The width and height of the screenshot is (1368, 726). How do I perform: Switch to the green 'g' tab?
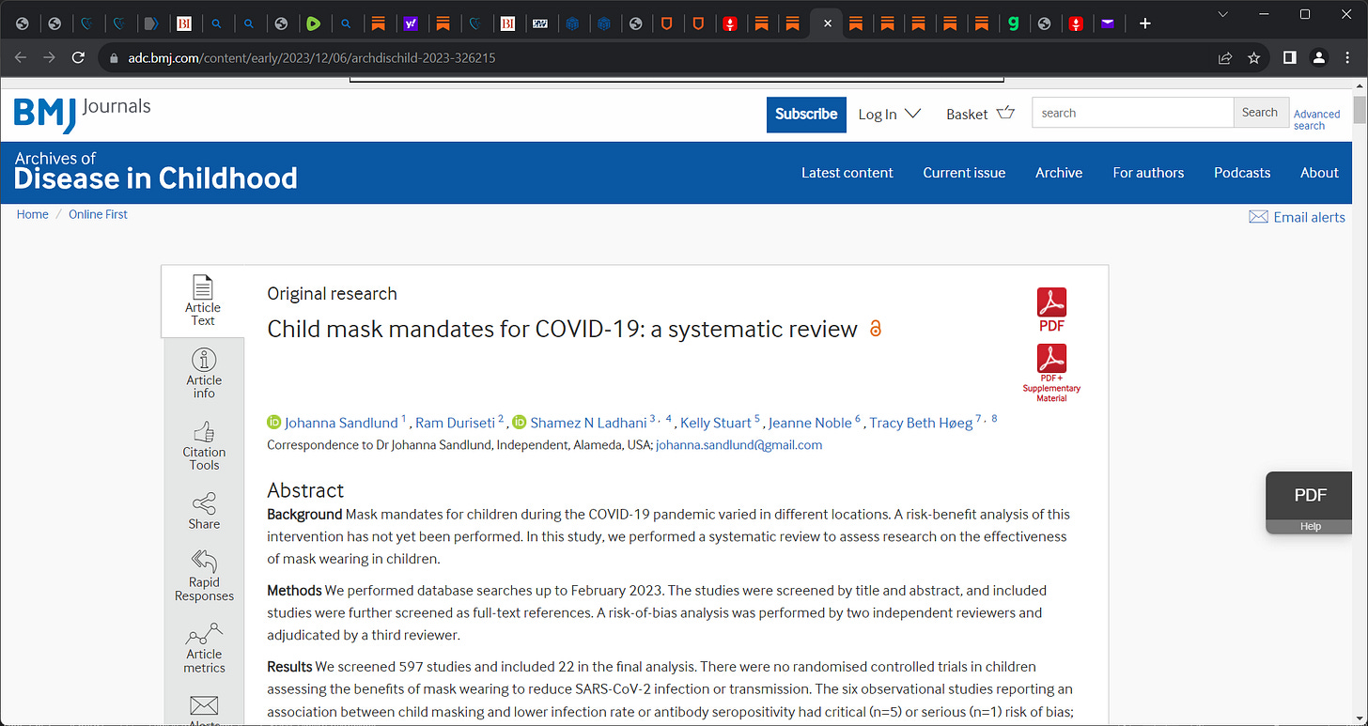(x=1013, y=23)
